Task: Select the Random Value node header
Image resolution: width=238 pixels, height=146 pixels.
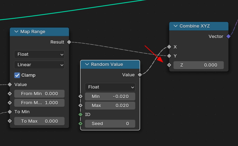Action: (110, 64)
